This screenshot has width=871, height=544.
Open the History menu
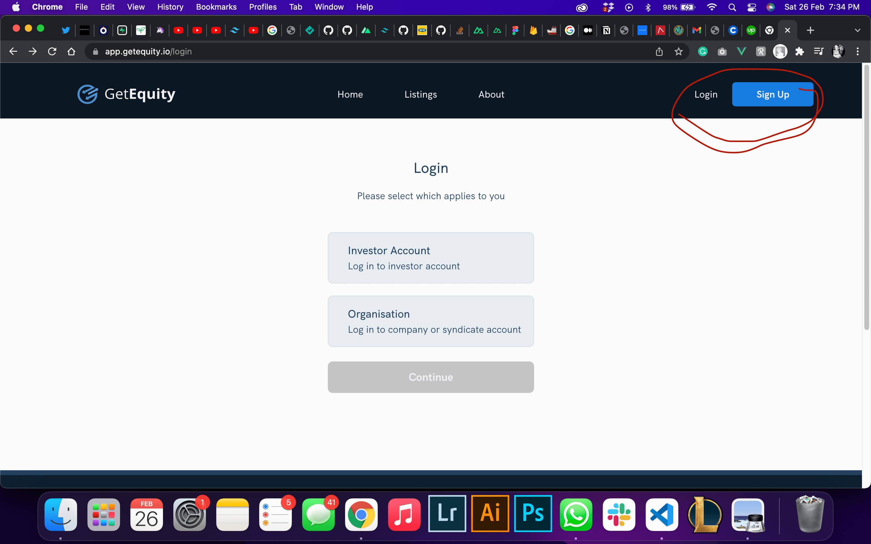(170, 7)
